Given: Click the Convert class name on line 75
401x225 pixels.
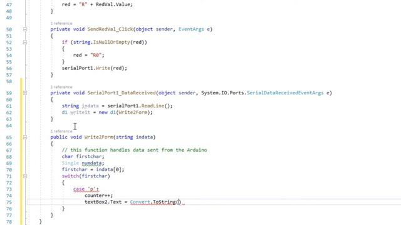Looking at the screenshot, I should pos(140,202).
